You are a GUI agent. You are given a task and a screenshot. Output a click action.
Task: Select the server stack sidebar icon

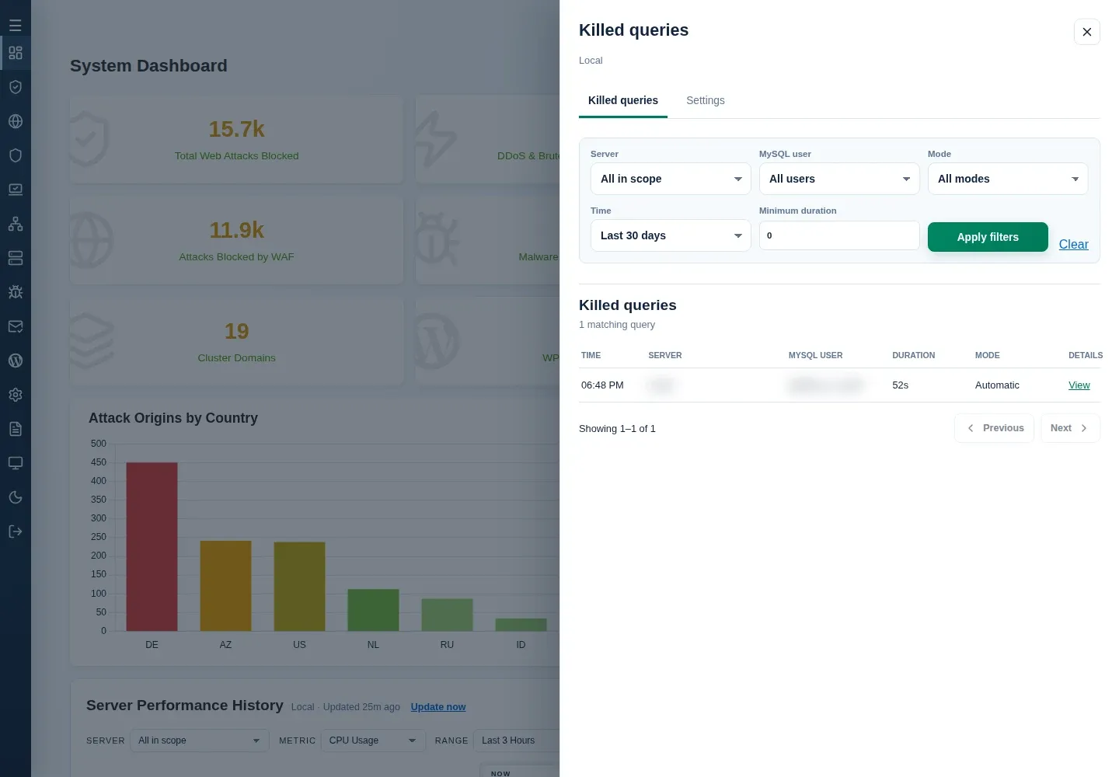coord(16,258)
